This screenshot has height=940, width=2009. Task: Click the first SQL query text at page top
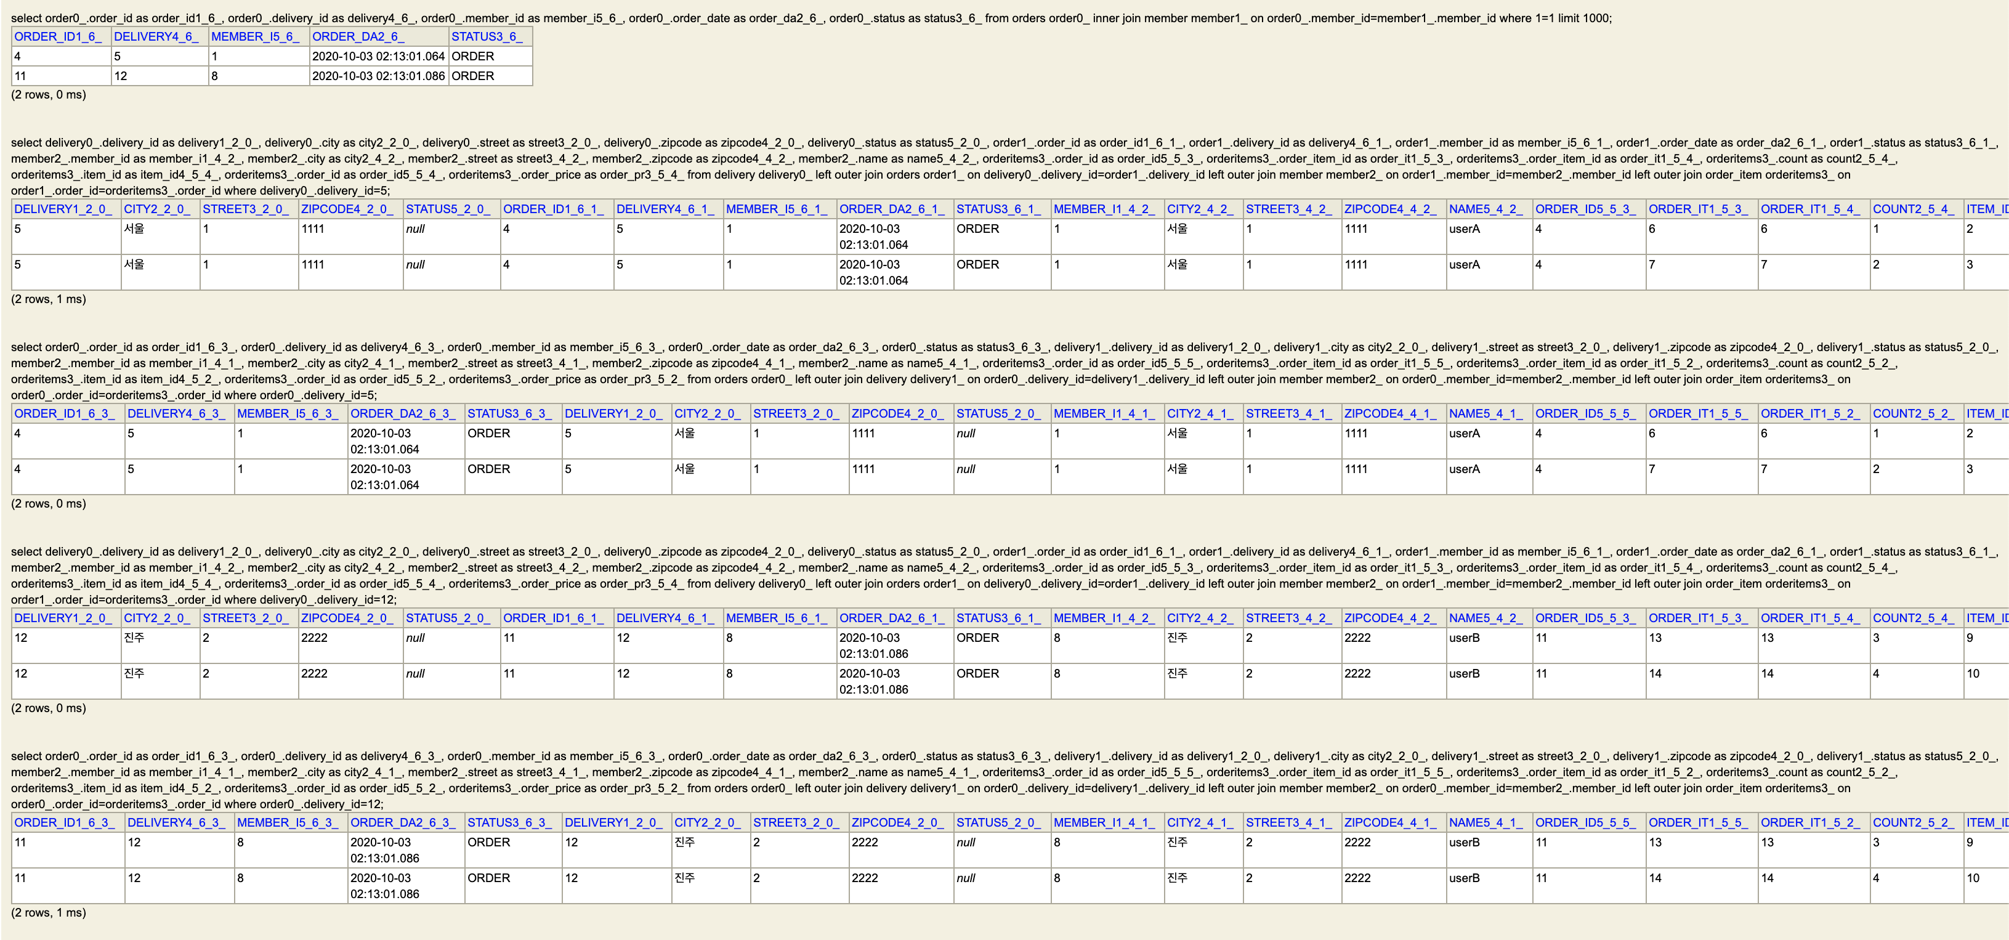click(x=811, y=18)
